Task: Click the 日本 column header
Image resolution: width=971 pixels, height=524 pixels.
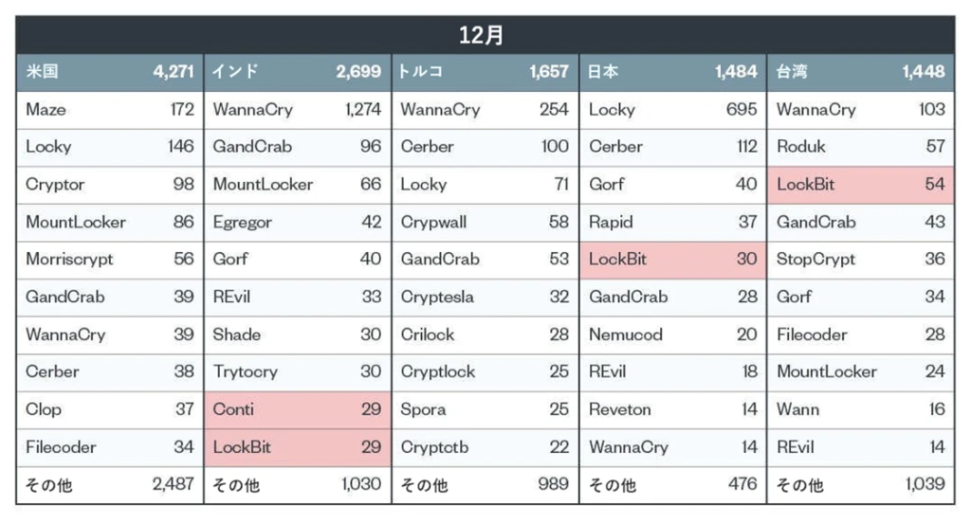Action: (x=605, y=72)
